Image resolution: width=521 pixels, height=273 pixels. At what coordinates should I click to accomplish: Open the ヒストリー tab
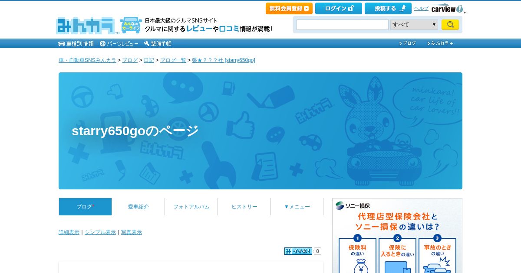[244, 207]
